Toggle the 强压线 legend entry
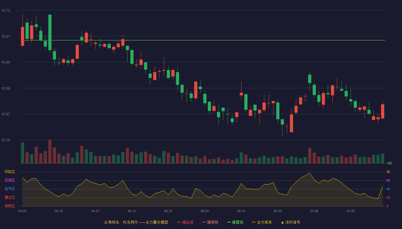402x229 pixels. tap(185, 222)
